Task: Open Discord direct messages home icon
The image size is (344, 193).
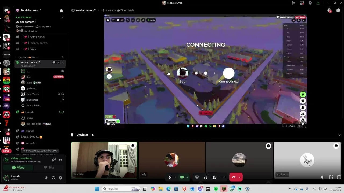Action: 6,10
